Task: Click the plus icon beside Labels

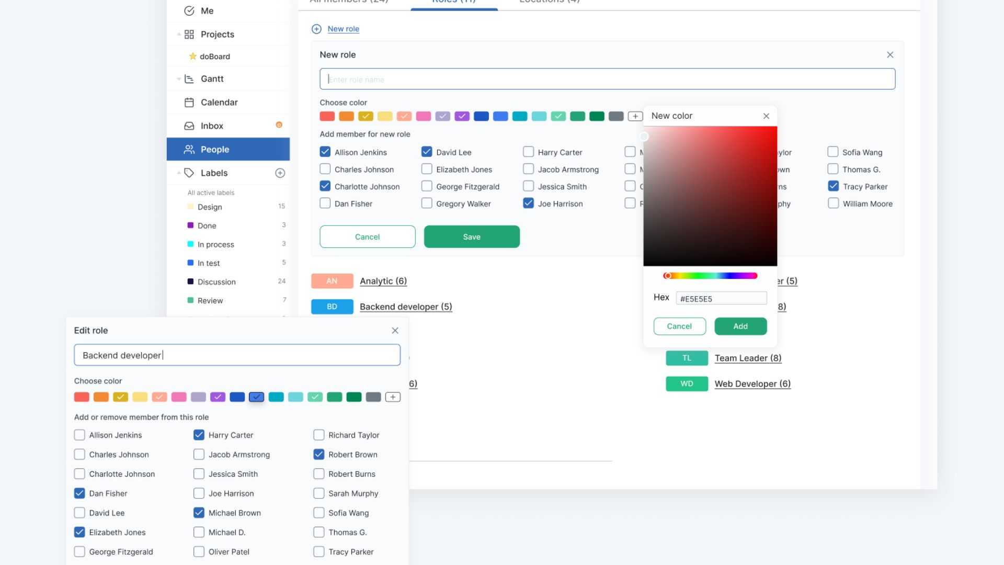Action: 280,173
